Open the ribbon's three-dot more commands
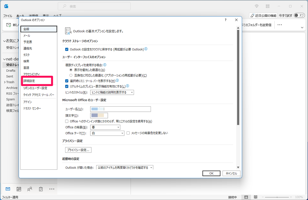The height and width of the screenshot is (200, 308). [x=280, y=25]
